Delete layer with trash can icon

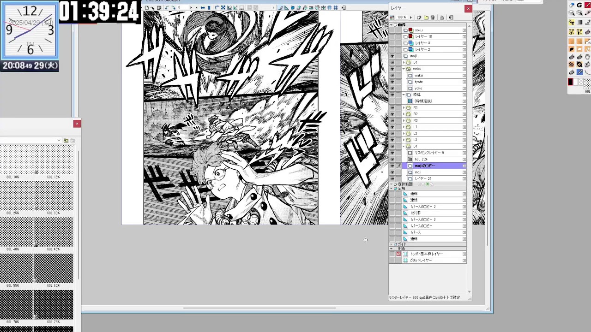(x=433, y=18)
